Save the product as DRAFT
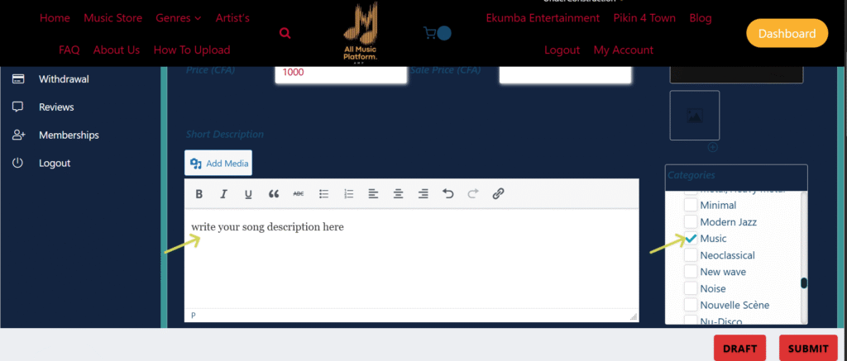Viewport: 847px width, 361px height. click(x=739, y=349)
